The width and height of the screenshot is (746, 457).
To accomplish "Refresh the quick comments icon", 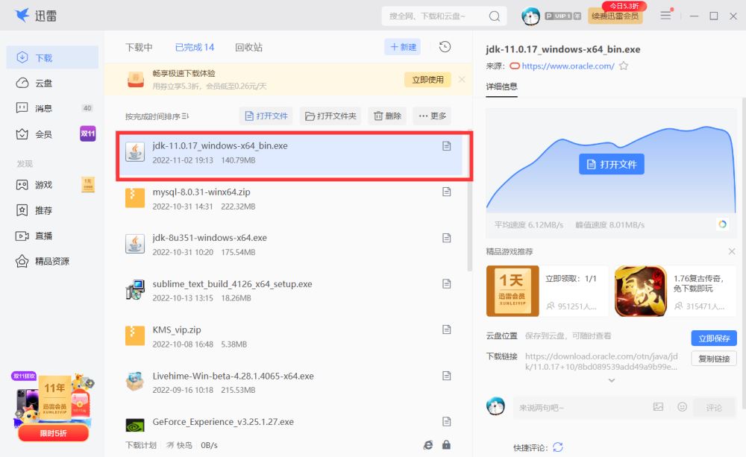I will pos(557,447).
